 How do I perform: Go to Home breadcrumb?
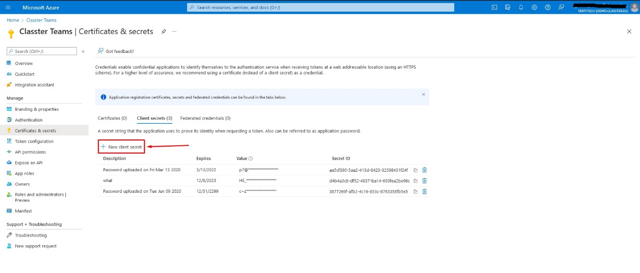click(13, 20)
